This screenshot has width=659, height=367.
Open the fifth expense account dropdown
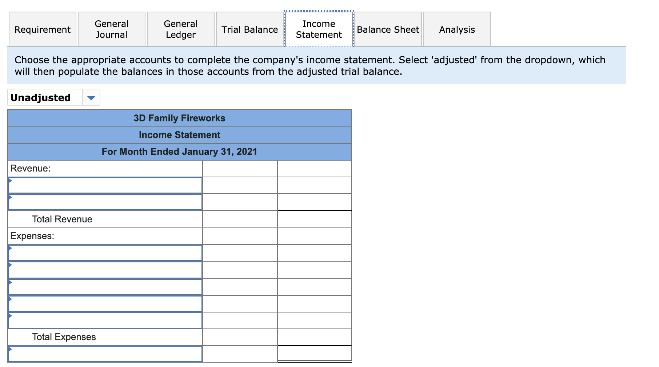(x=105, y=320)
